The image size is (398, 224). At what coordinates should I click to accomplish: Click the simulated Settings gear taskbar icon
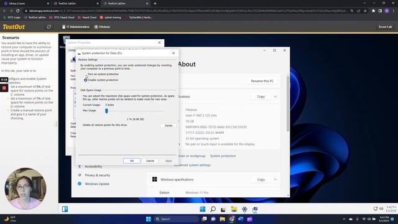(x=244, y=209)
